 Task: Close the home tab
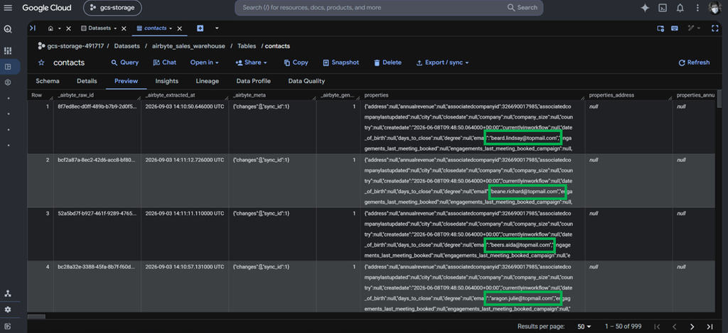click(68, 28)
